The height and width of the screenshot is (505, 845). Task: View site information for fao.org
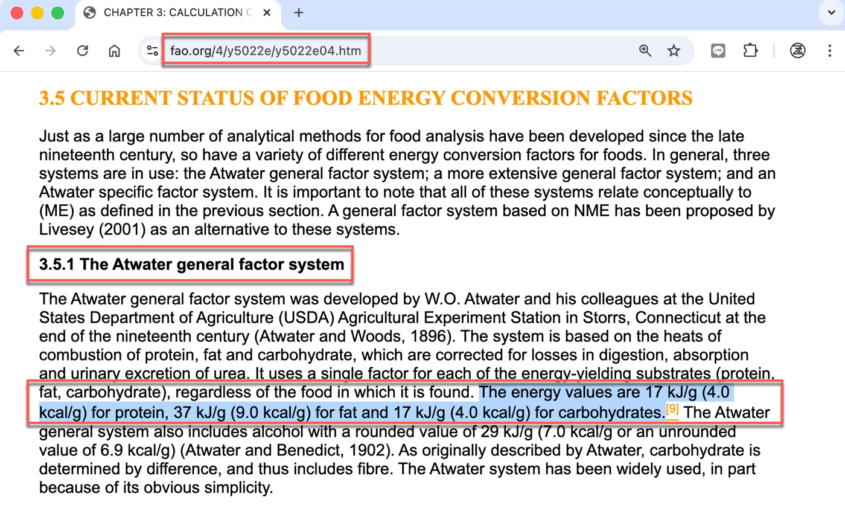point(152,51)
